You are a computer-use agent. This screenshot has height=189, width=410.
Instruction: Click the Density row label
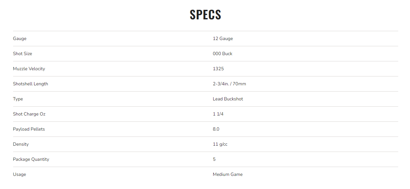click(x=21, y=144)
